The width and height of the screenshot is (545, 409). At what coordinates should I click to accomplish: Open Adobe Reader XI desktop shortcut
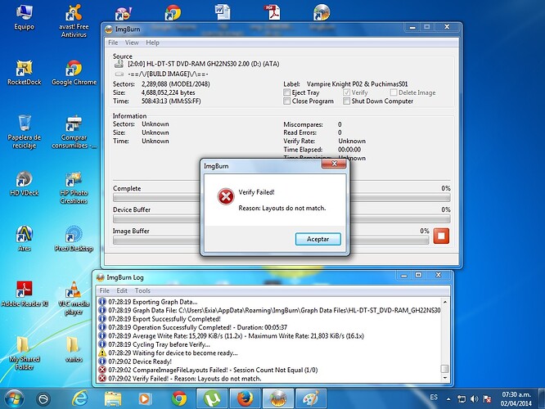24,292
